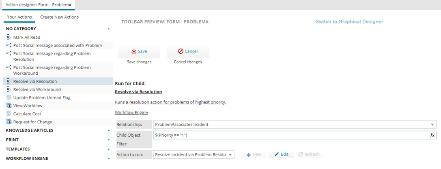The image size is (441, 169).
Task: Click the Calculate Cost icon
Action: [9, 114]
